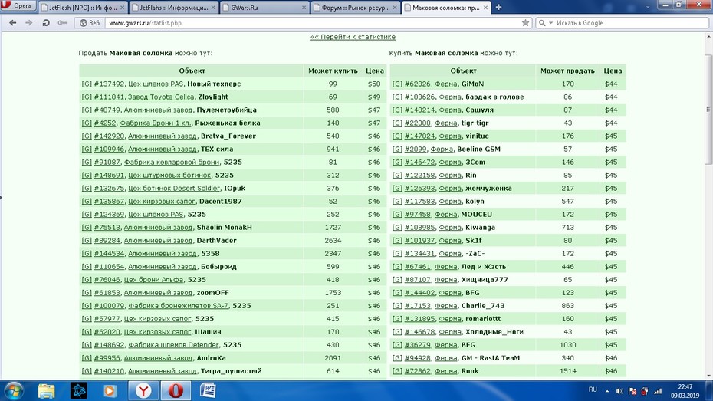Open Перейти к статистике link
The height and width of the screenshot is (401, 713).
click(x=353, y=37)
